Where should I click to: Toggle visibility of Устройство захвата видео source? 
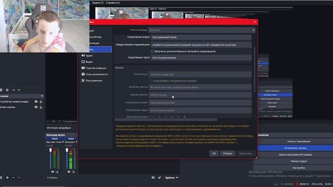coord(36,102)
